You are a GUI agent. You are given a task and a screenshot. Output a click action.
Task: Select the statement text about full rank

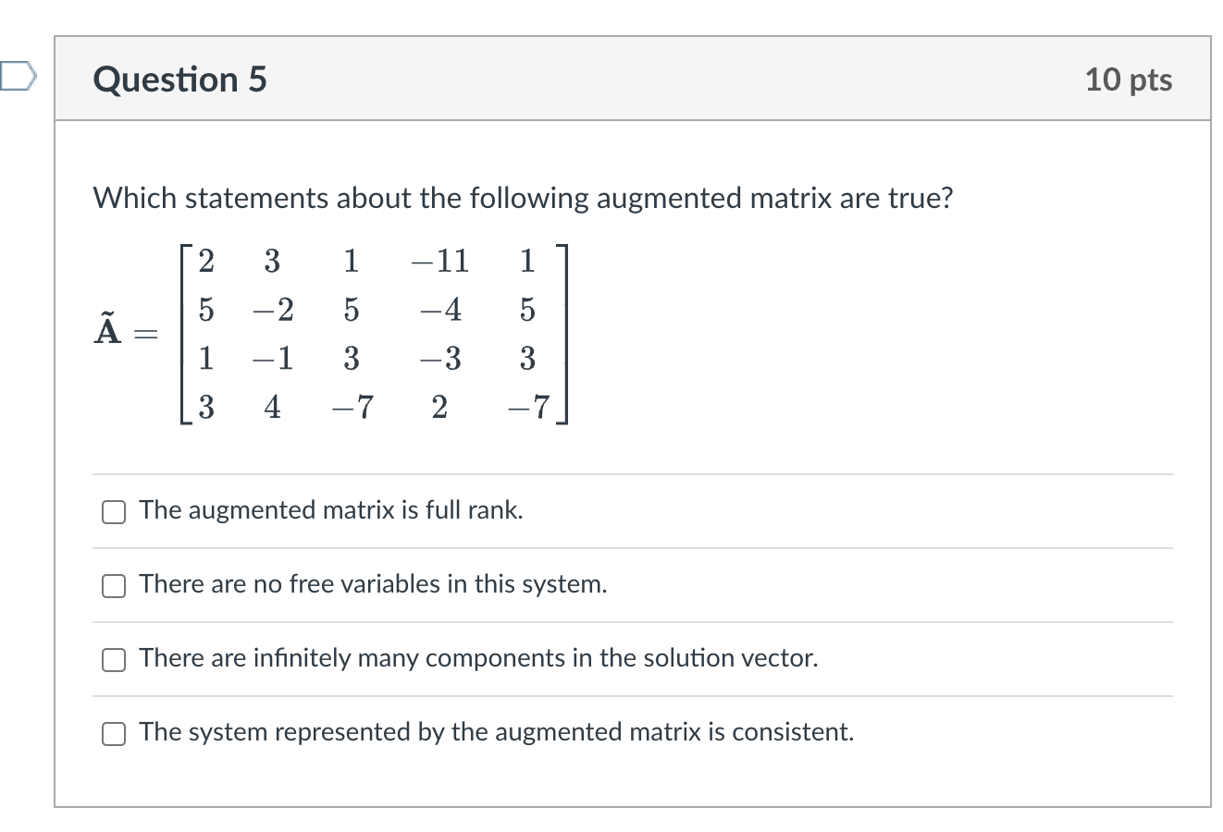[330, 509]
